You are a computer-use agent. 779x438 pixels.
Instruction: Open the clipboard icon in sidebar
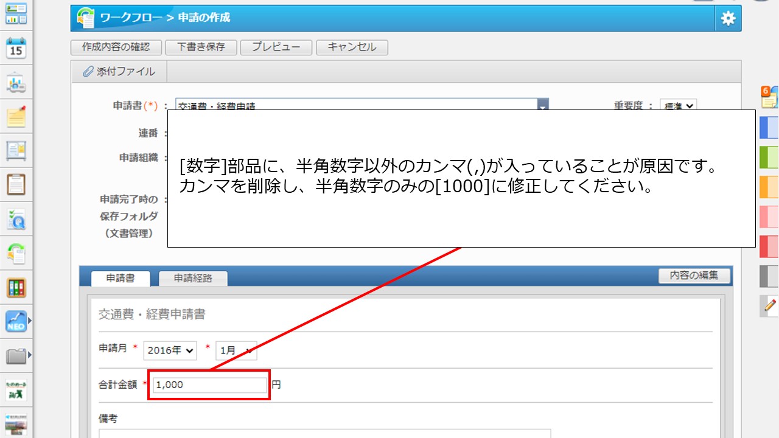click(x=16, y=184)
